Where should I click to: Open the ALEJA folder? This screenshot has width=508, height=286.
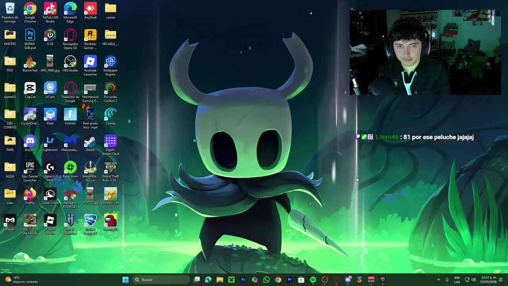click(10, 170)
